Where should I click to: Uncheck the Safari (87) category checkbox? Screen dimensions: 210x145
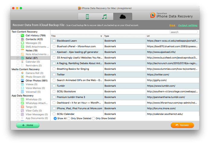coord(18,58)
